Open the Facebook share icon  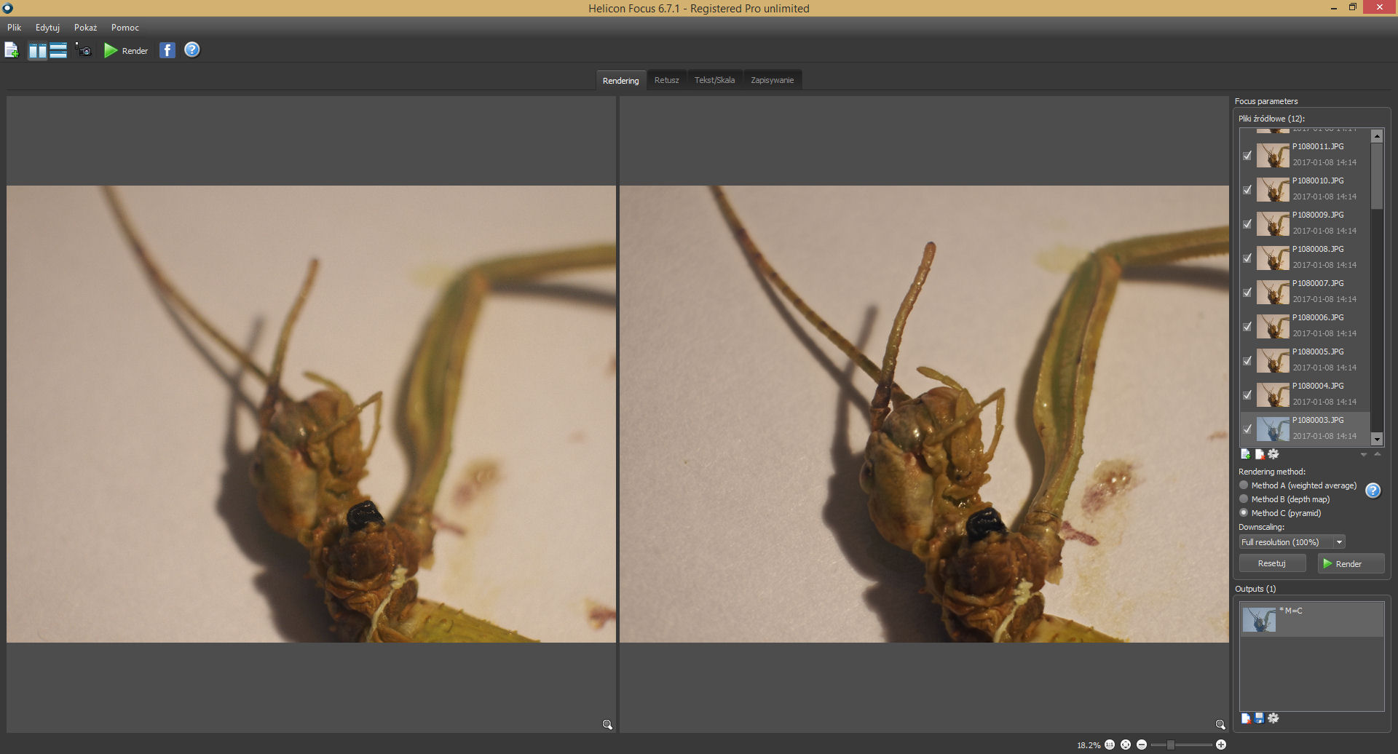167,50
